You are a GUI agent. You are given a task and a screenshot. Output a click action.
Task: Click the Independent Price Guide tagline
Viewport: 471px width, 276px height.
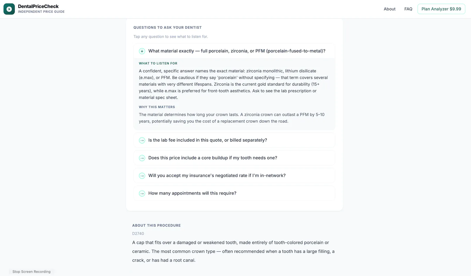tap(41, 12)
